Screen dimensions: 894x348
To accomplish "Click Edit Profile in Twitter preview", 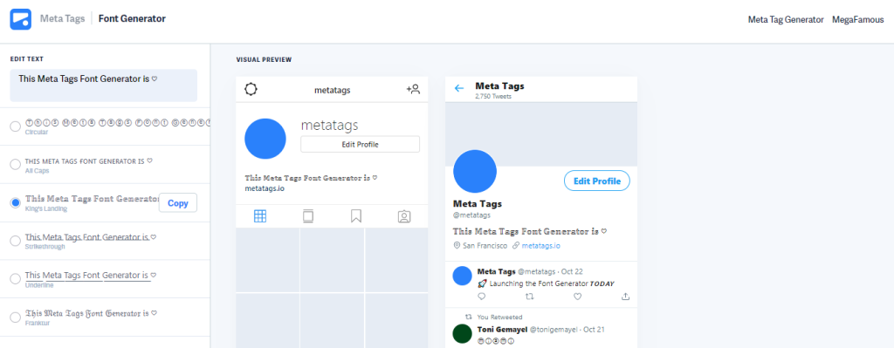I will (x=597, y=181).
